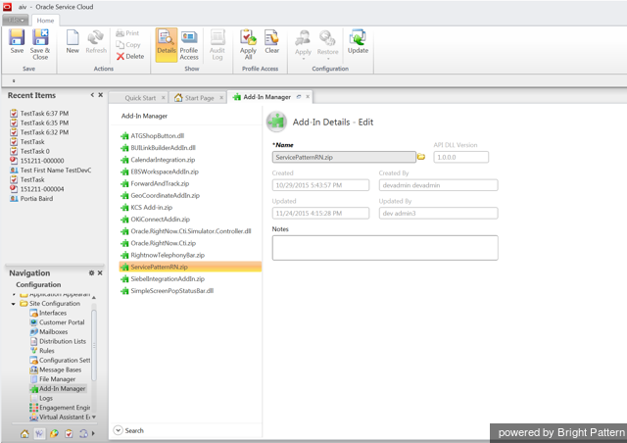Open the Apply configuration dropdown
627x443 pixels.
click(303, 45)
